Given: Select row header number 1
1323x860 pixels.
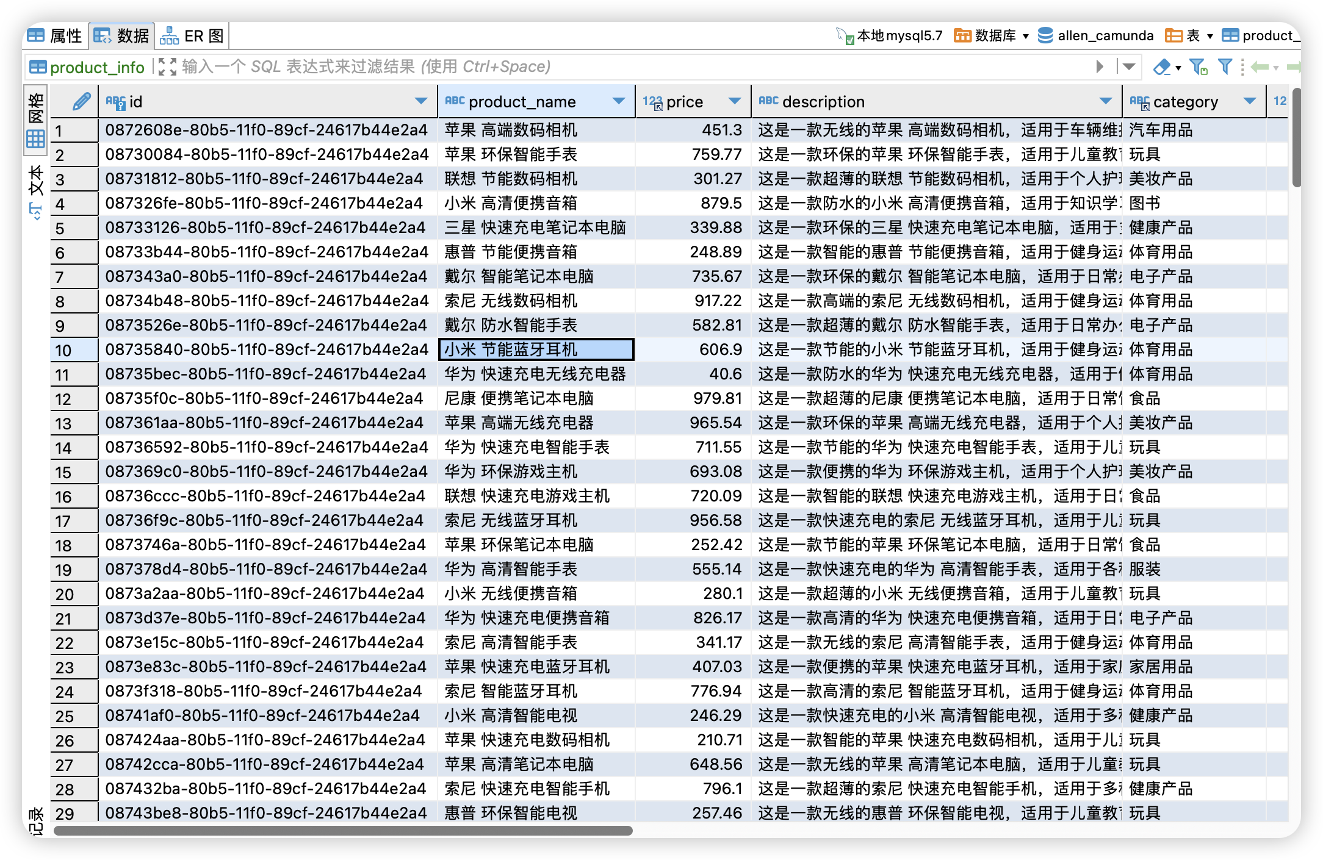Looking at the screenshot, I should [x=74, y=130].
